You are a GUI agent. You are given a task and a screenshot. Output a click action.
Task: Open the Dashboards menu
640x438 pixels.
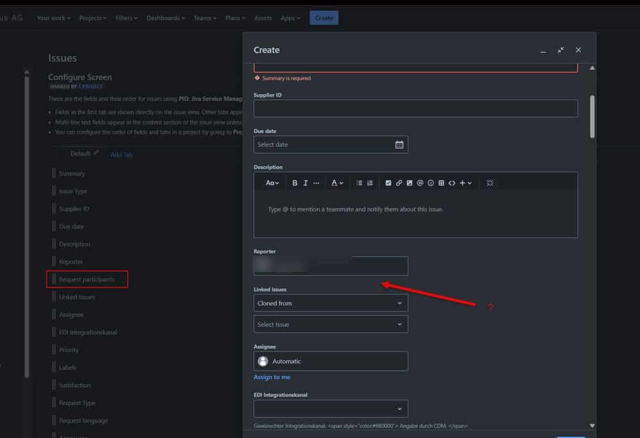(166, 18)
